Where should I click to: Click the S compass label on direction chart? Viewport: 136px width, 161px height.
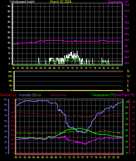point(128,81)
